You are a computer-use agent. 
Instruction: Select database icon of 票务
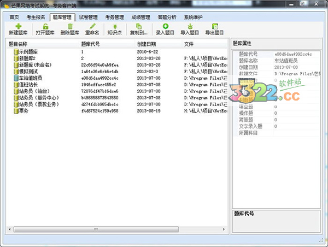point(16,111)
